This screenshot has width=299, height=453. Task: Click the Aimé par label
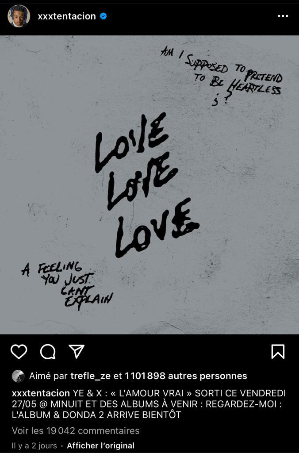click(48, 376)
